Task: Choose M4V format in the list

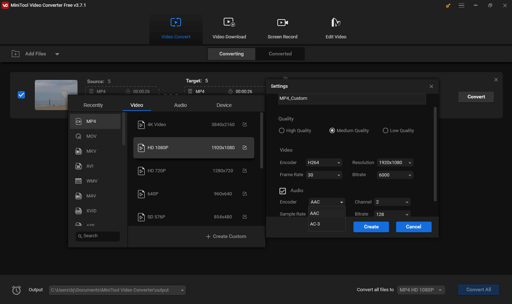Action: click(x=95, y=196)
